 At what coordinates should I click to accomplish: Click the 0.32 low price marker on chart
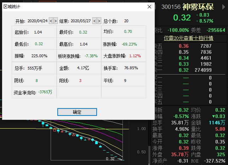(110, 159)
